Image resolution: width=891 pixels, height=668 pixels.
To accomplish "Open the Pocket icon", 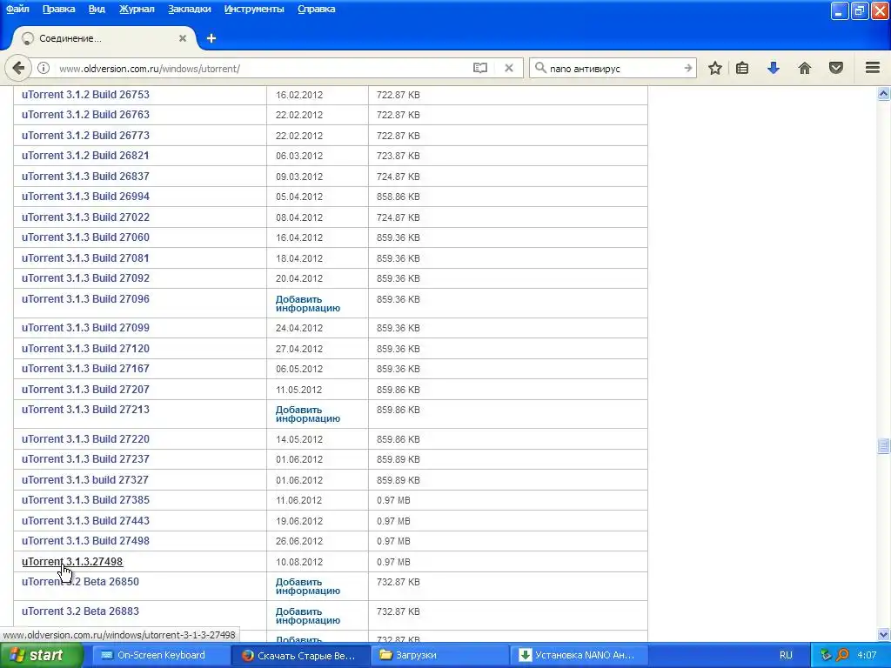I will click(836, 68).
